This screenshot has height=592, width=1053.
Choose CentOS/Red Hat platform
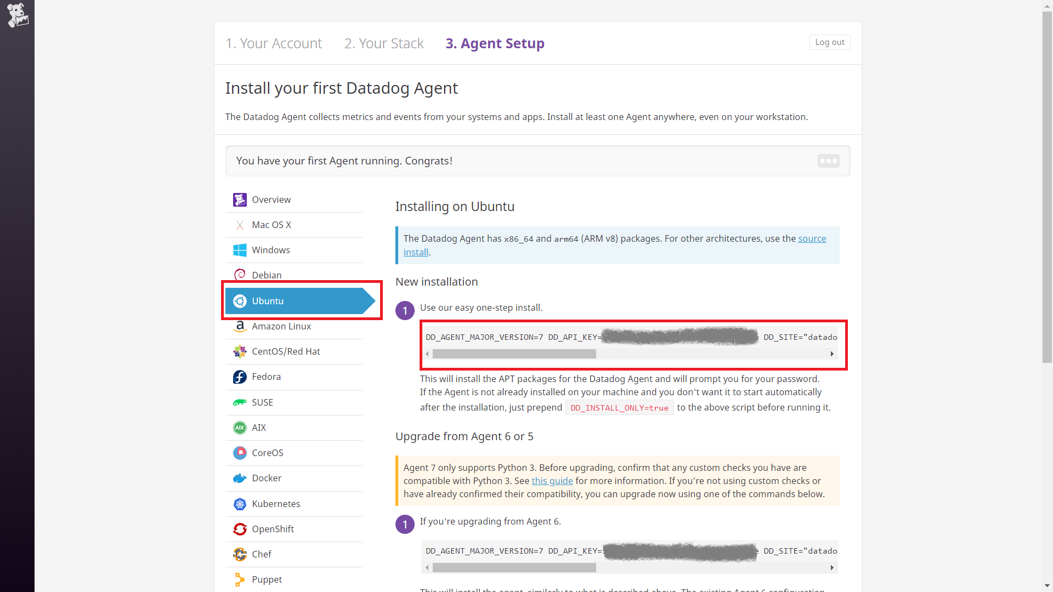pyautogui.click(x=294, y=351)
